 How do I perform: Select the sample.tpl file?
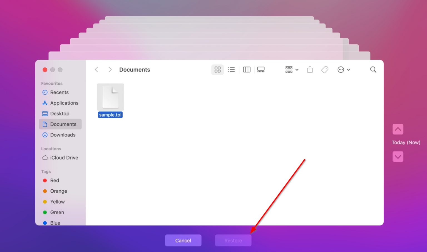110,97
